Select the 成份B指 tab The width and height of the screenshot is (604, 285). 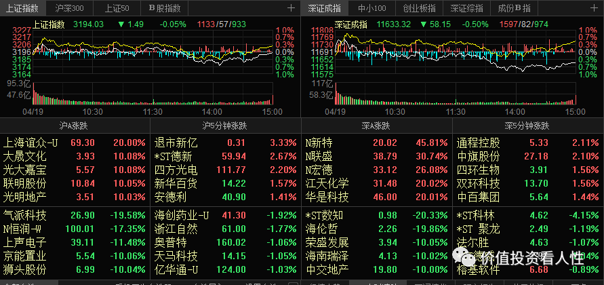(514, 7)
